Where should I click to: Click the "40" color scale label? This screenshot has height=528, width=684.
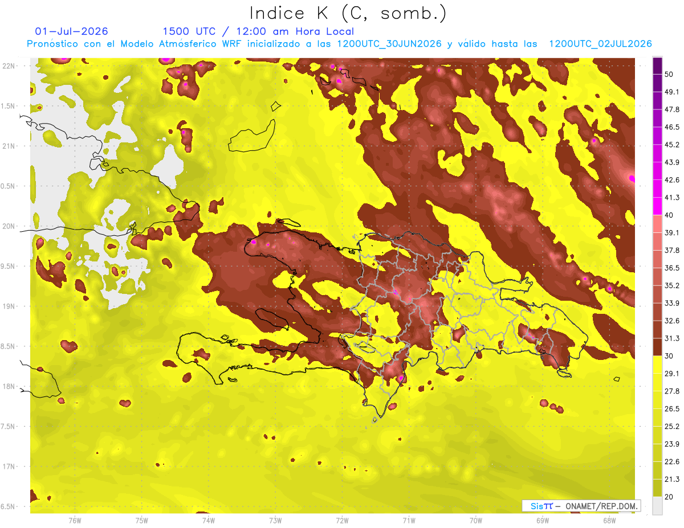[x=670, y=215]
